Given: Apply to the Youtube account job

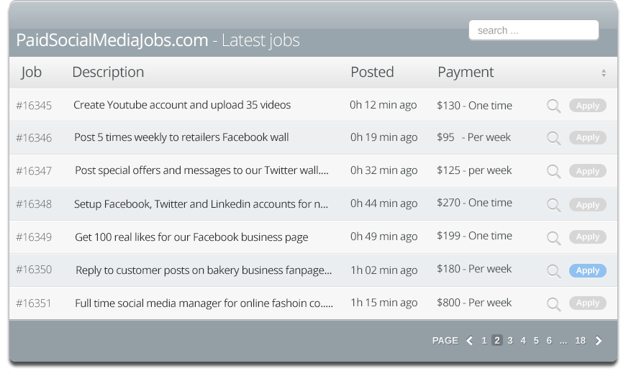Looking at the screenshot, I should click(x=588, y=106).
